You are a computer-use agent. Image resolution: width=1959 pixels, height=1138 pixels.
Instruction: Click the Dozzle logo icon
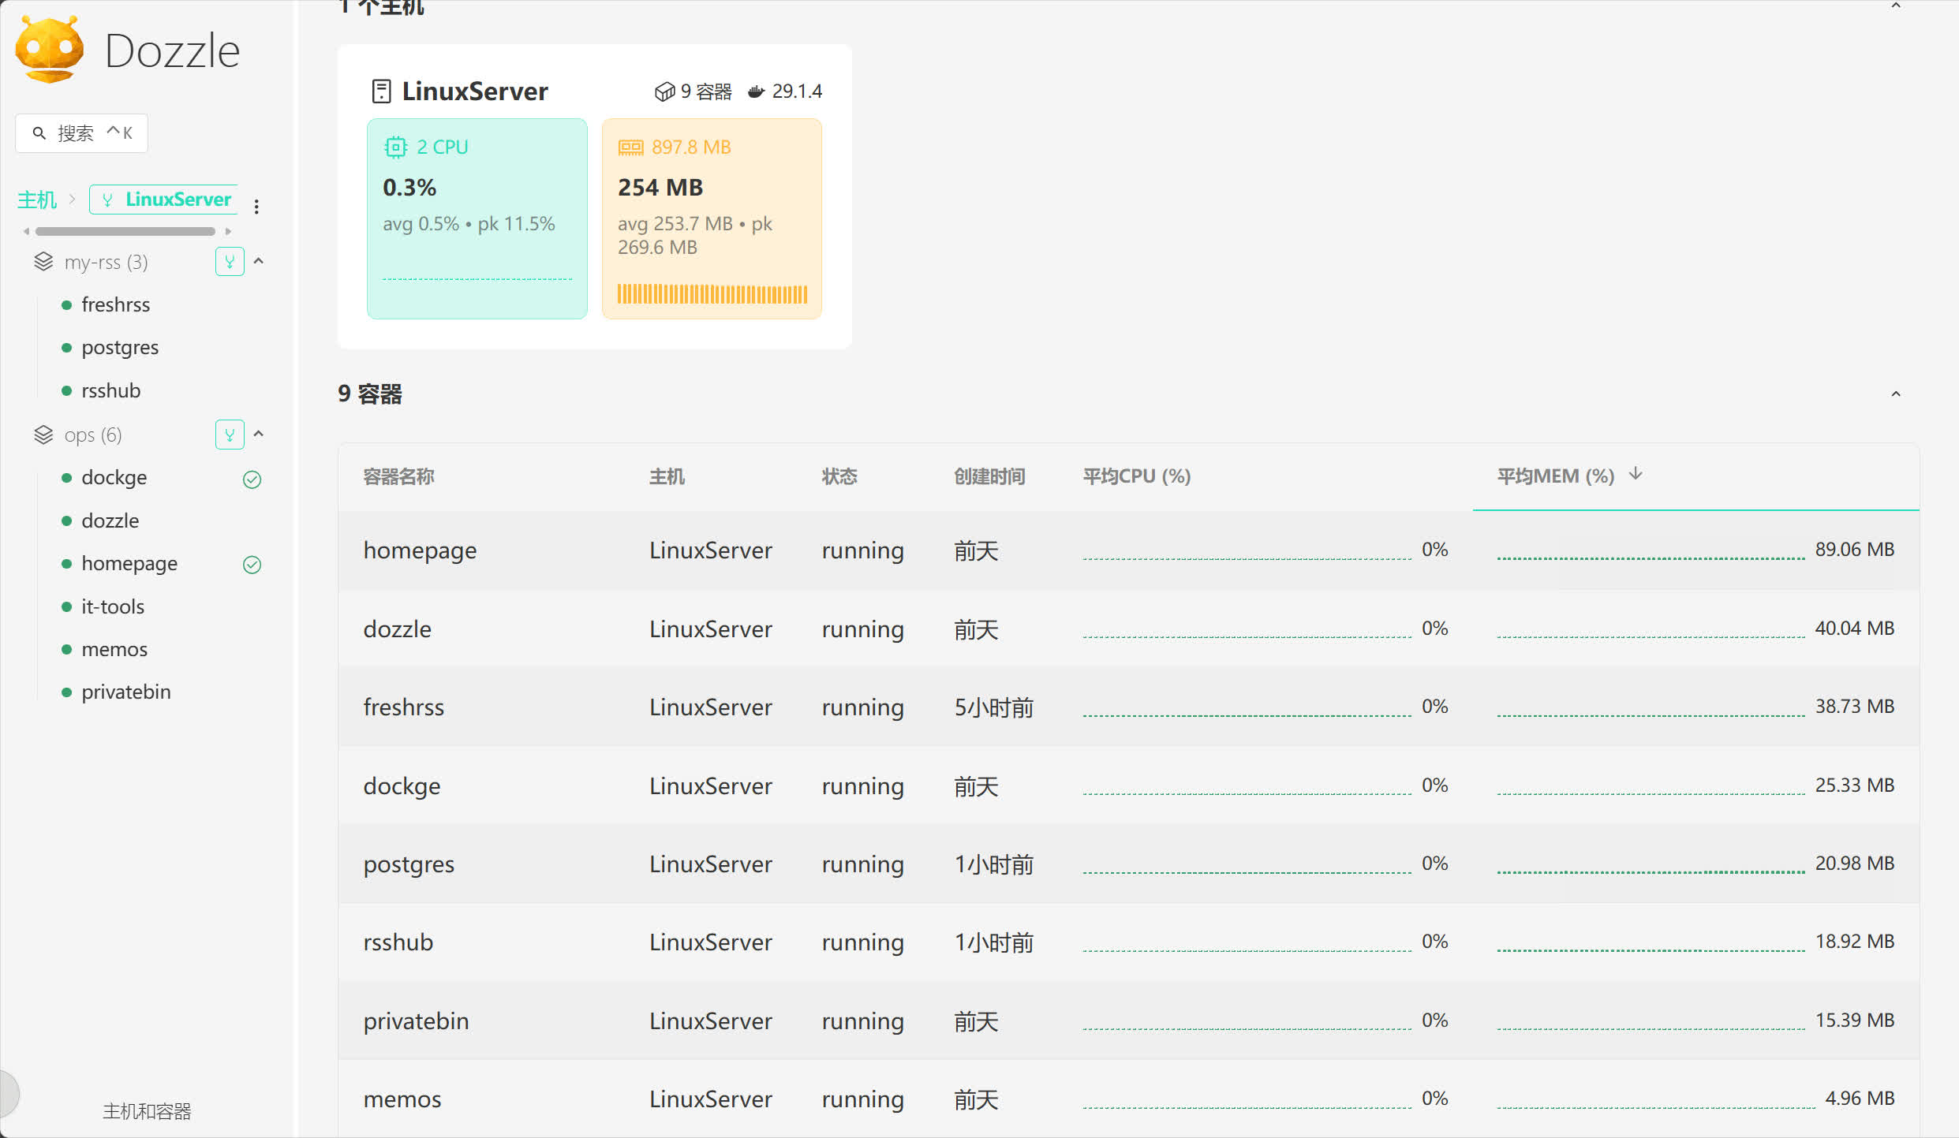tap(49, 50)
